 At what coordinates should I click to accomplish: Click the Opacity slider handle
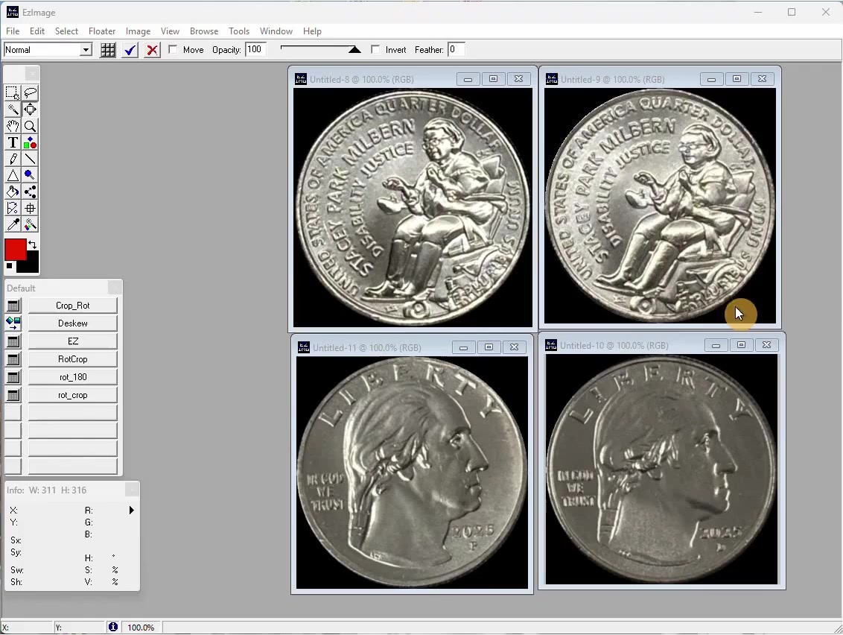[x=354, y=50]
